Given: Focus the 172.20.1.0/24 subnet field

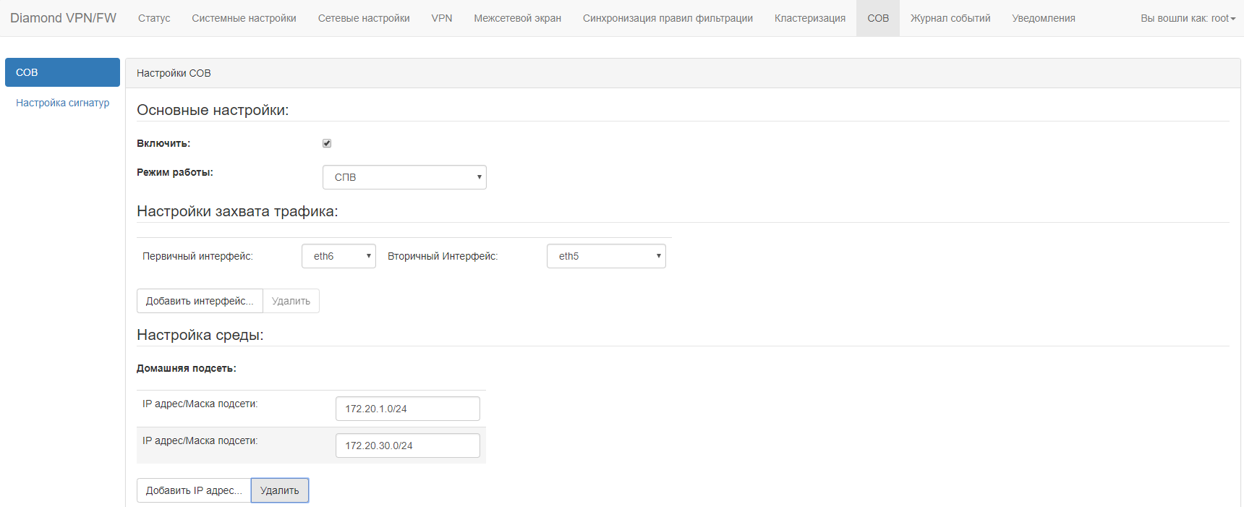Looking at the screenshot, I should point(407,409).
